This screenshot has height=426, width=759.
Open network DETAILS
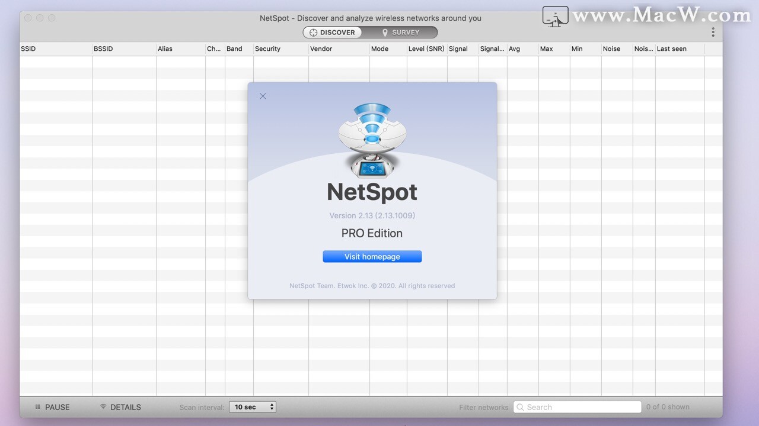click(x=125, y=407)
